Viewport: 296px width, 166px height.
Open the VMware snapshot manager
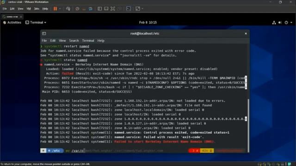pyautogui.click(x=91, y=9)
